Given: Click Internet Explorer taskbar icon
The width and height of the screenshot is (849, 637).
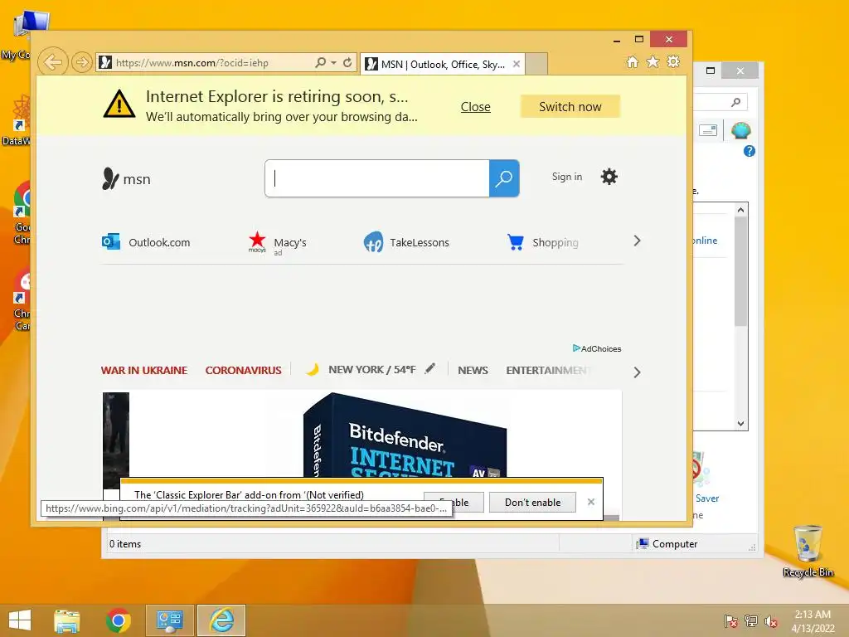Looking at the screenshot, I should click(221, 620).
